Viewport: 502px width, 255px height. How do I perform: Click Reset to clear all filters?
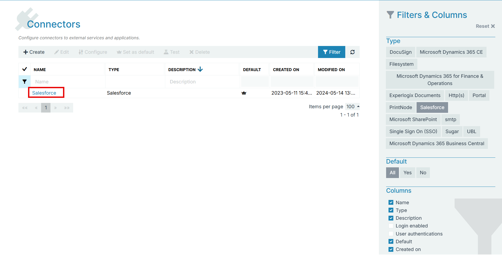(485, 26)
